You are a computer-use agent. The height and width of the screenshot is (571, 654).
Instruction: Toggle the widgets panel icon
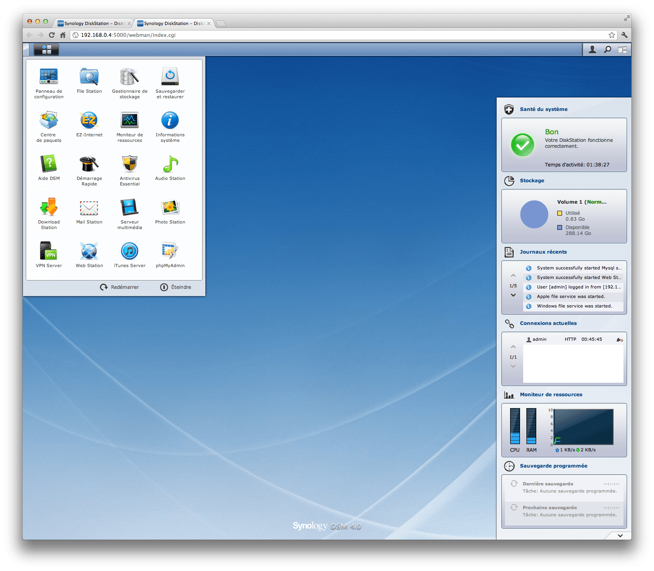[622, 50]
